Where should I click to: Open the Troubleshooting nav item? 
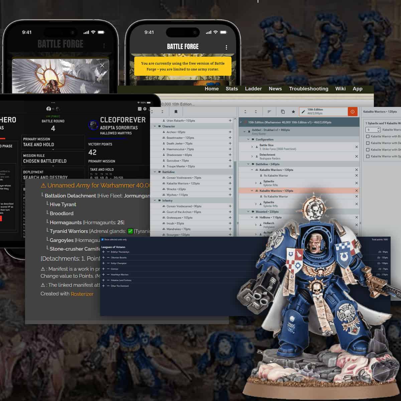[x=309, y=89]
